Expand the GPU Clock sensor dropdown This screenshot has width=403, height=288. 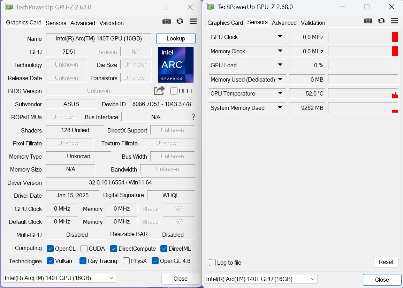pos(280,37)
